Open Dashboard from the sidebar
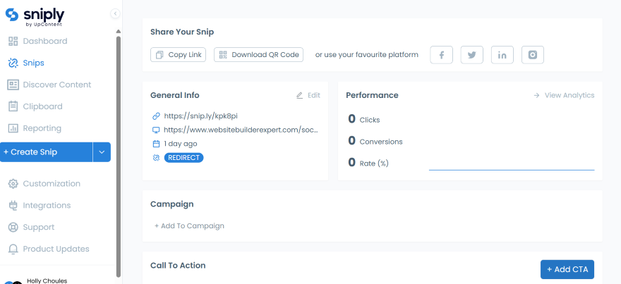Image resolution: width=621 pixels, height=284 pixels. 44,41
